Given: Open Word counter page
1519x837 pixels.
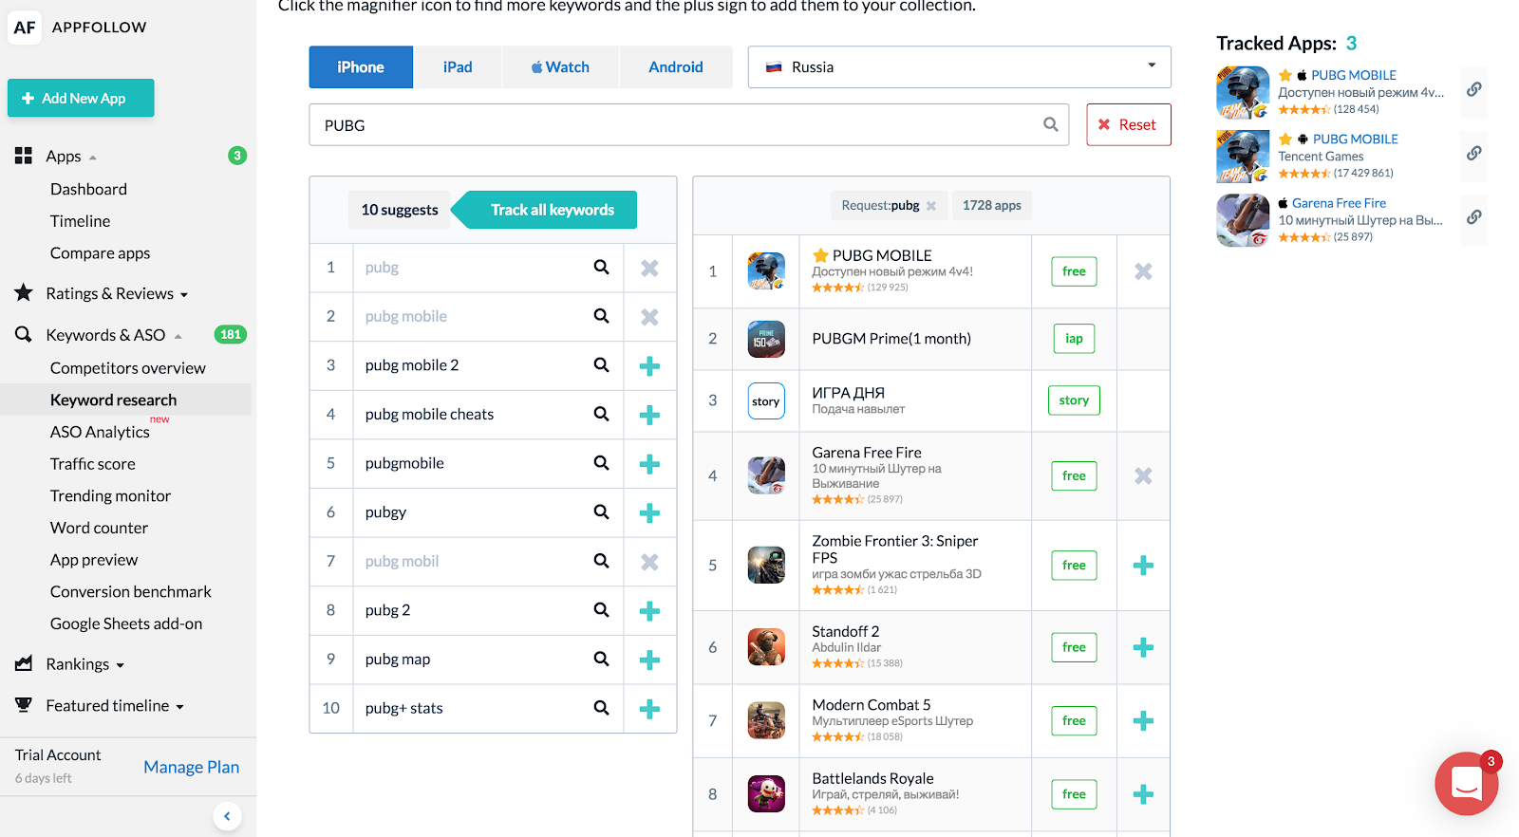Looking at the screenshot, I should click(x=99, y=528).
